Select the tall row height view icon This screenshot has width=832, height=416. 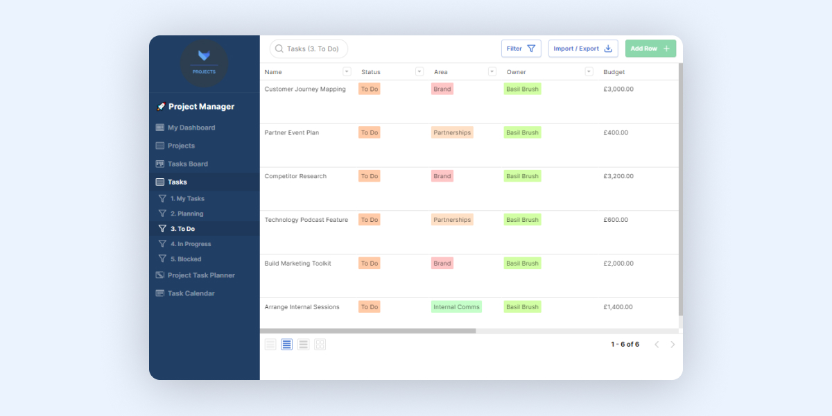303,344
